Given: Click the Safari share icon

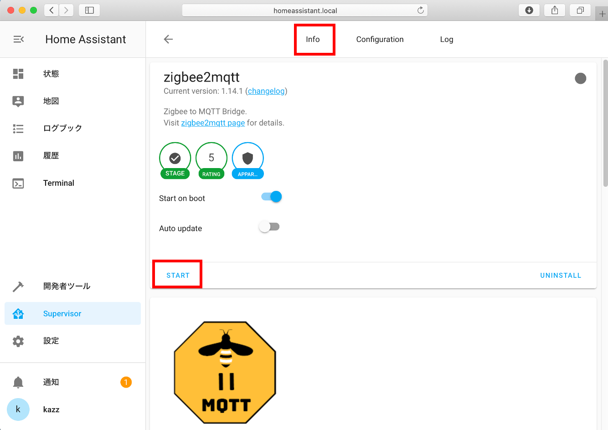Looking at the screenshot, I should pyautogui.click(x=555, y=10).
